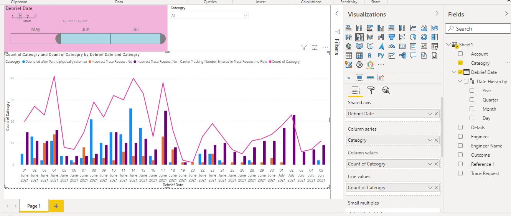
Task: Toggle the Date Hierarchy checkbox
Action: pyautogui.click(x=466, y=82)
